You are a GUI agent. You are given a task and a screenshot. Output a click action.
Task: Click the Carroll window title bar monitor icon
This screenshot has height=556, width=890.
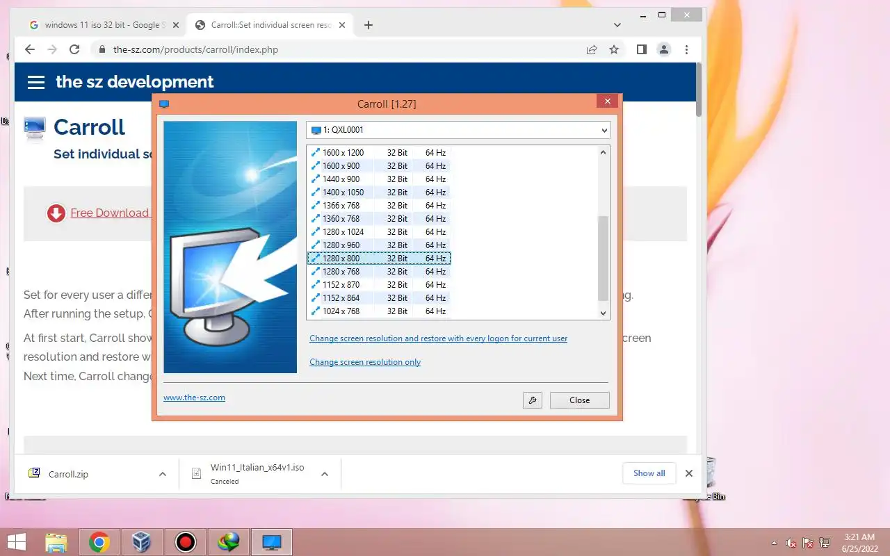(x=164, y=104)
